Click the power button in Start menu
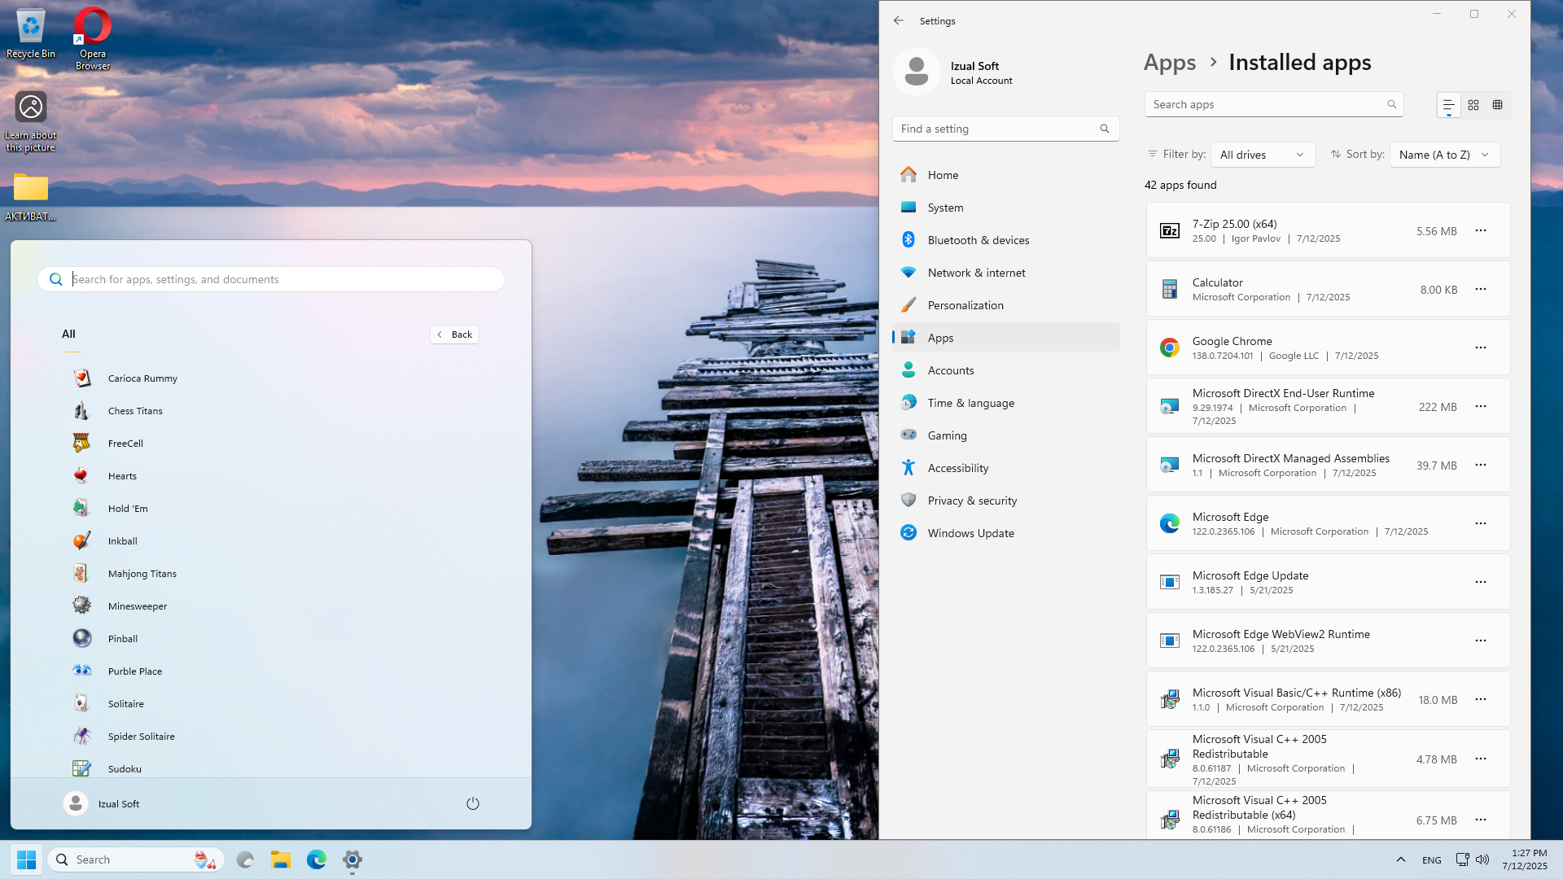The height and width of the screenshot is (879, 1563). (x=473, y=803)
